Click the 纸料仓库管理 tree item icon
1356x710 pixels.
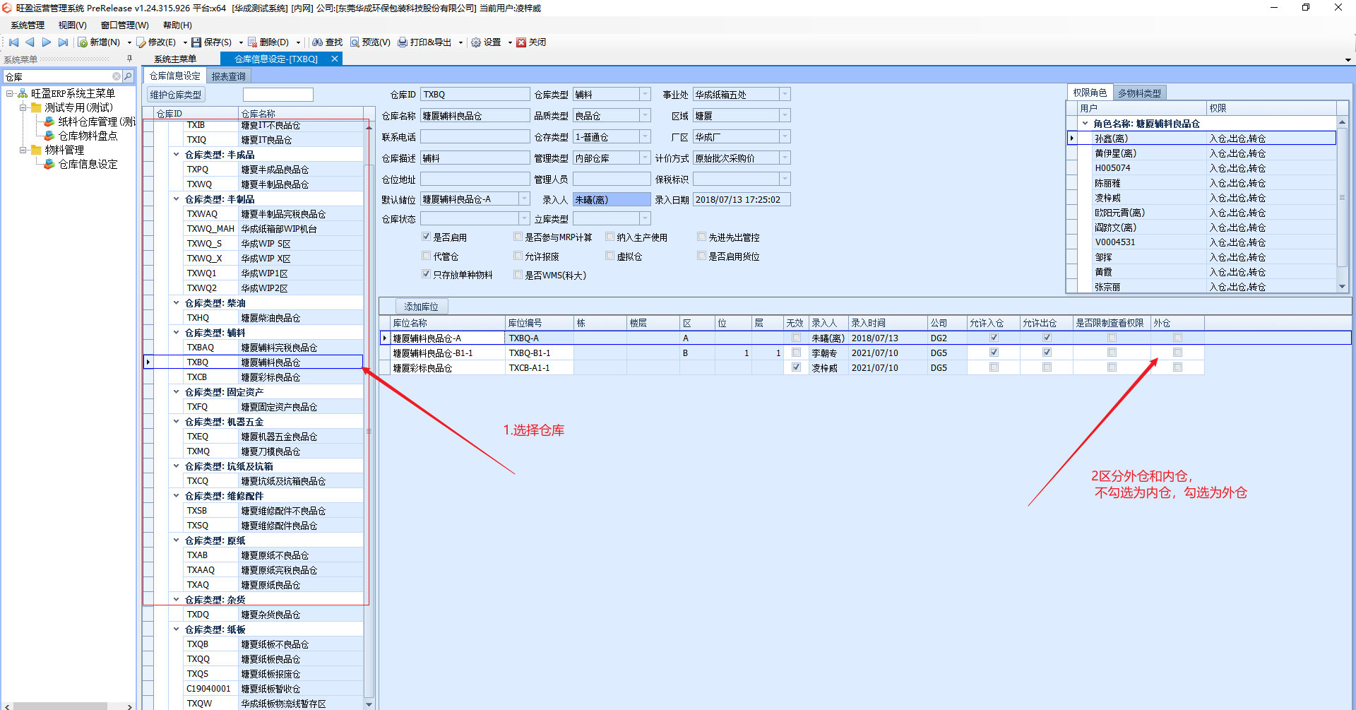(x=49, y=122)
